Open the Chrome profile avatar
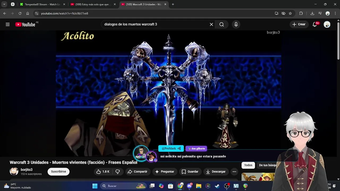340x191 pixels. pyautogui.click(x=328, y=13)
